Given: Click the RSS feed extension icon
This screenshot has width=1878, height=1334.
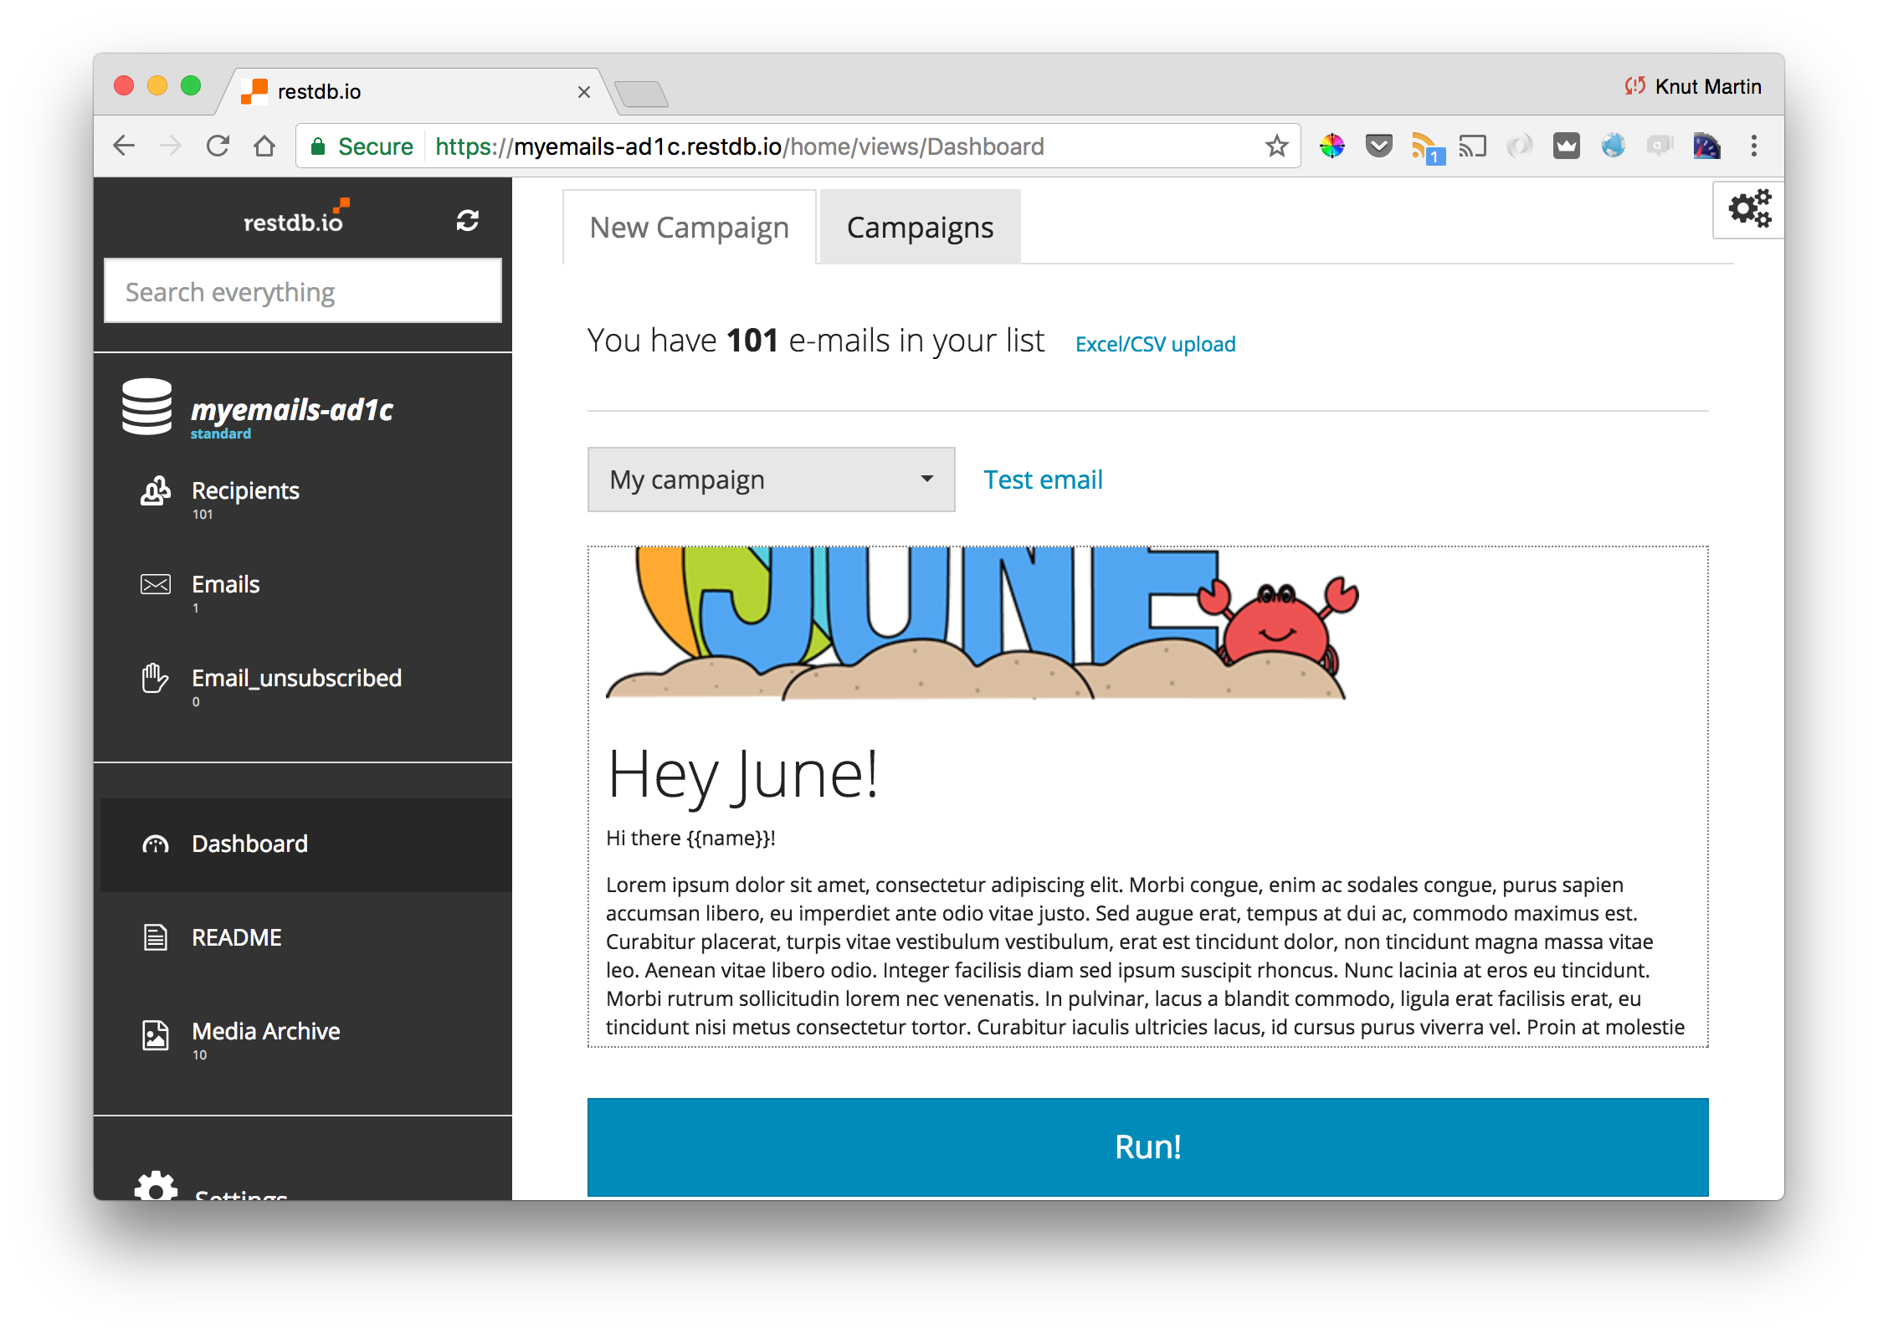Looking at the screenshot, I should coord(1427,148).
